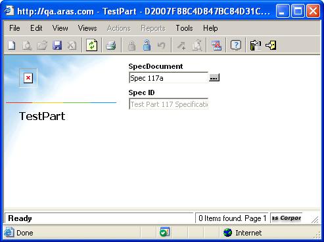Click the save-and-exit arrow door icon
This screenshot has height=242, width=324.
(271, 45)
